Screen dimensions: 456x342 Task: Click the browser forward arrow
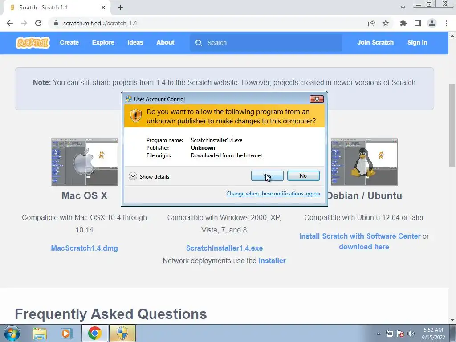[24, 23]
